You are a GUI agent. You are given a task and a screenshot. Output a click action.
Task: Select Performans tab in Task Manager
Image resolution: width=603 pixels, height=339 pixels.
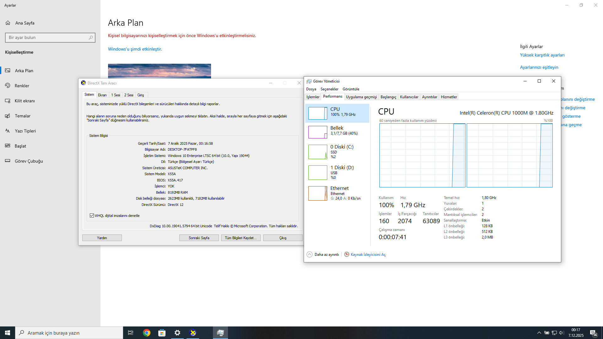[x=333, y=96]
